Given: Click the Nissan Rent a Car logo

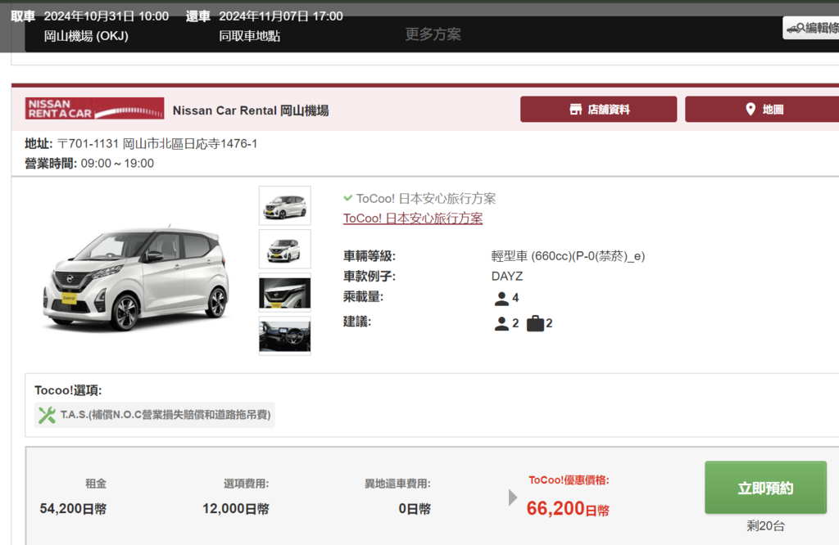Looking at the screenshot, I should (94, 109).
